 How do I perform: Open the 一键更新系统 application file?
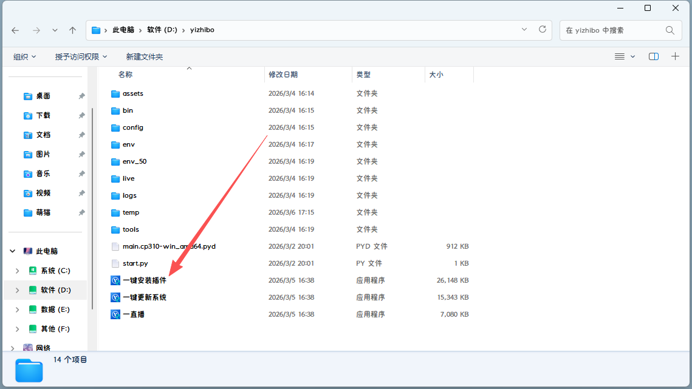point(144,297)
